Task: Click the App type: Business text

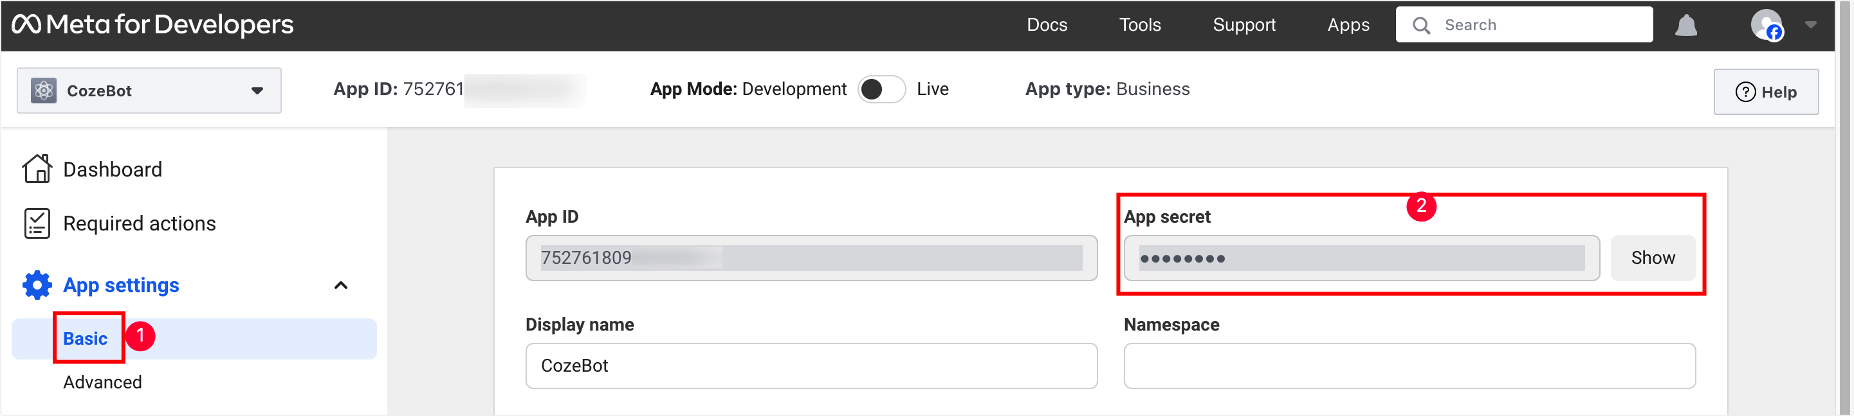Action: click(1107, 89)
